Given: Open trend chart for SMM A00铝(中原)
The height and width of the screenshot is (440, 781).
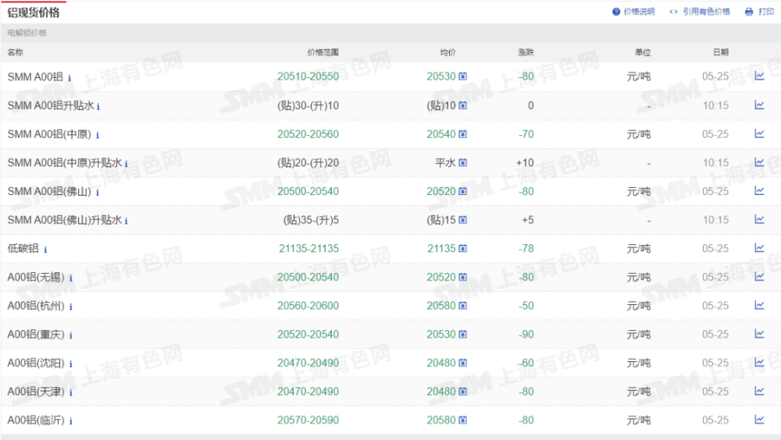Looking at the screenshot, I should 759,133.
